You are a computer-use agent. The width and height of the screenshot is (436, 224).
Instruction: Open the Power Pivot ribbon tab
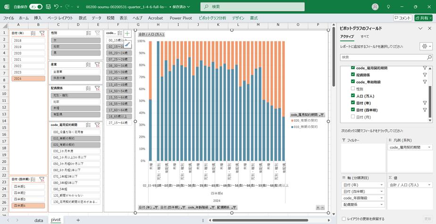coord(181,18)
